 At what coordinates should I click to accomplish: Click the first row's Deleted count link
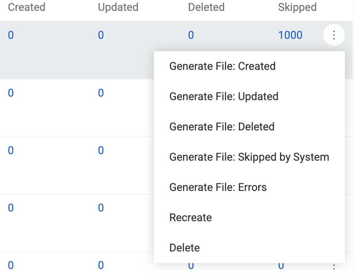[x=191, y=35]
